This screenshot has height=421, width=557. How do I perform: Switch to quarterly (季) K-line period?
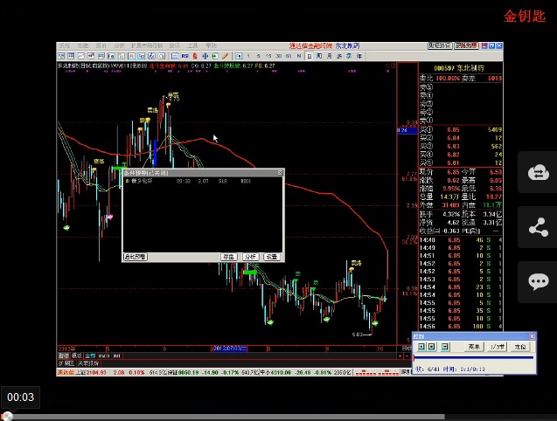(349, 56)
